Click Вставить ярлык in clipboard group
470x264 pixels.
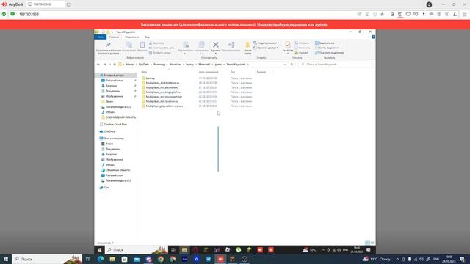[160, 53]
